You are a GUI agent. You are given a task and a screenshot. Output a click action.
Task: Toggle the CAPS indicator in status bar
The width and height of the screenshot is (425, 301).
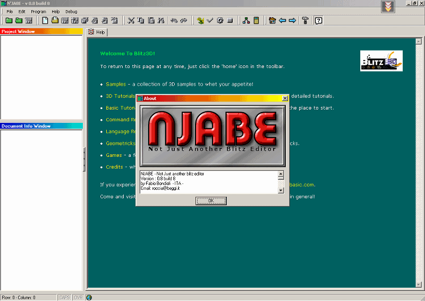[64, 297]
